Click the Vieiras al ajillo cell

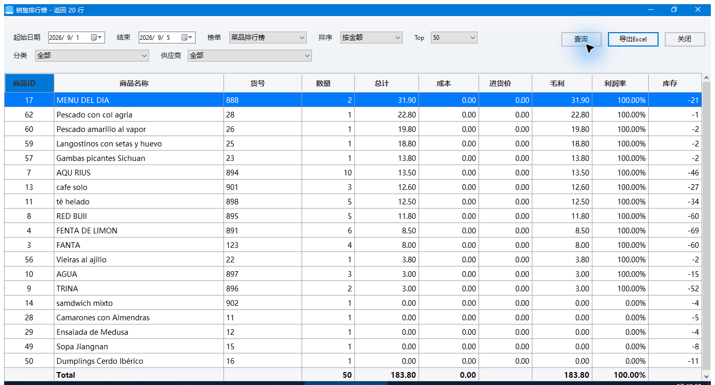(139, 260)
